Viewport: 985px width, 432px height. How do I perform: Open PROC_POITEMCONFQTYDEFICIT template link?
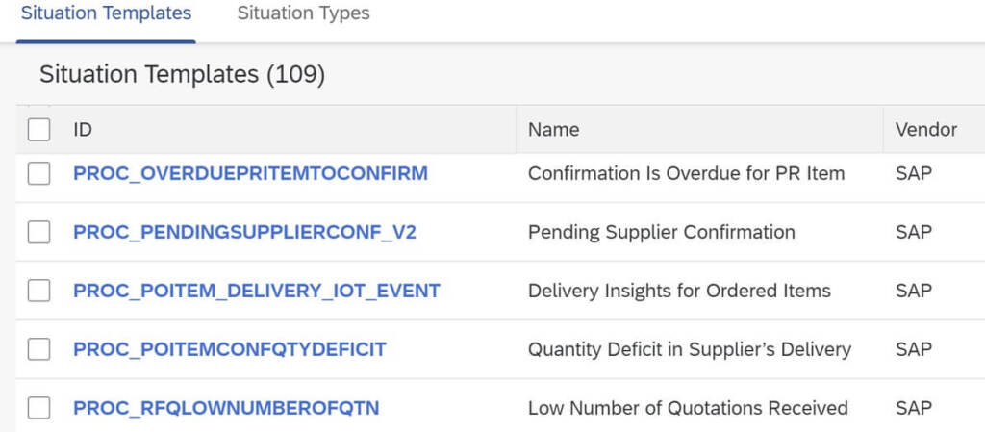pos(230,349)
